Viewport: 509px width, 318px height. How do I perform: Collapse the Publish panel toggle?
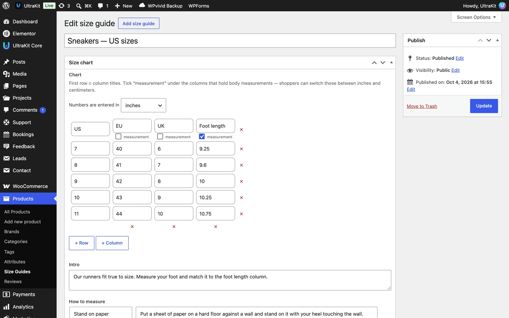coord(497,40)
